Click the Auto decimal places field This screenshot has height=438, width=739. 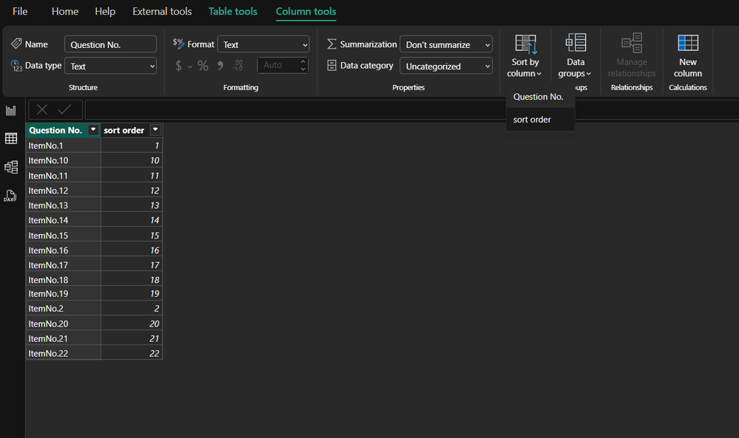point(279,66)
